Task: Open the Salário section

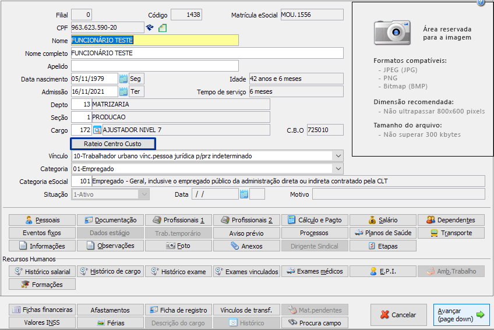Action: pyautogui.click(x=383, y=220)
